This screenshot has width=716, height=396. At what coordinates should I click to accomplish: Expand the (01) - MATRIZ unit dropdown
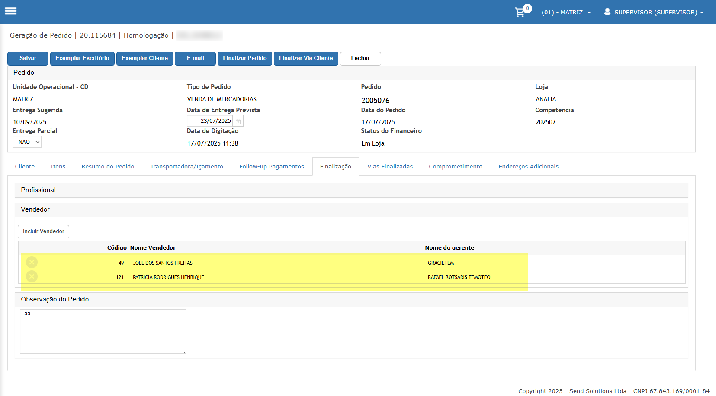566,12
